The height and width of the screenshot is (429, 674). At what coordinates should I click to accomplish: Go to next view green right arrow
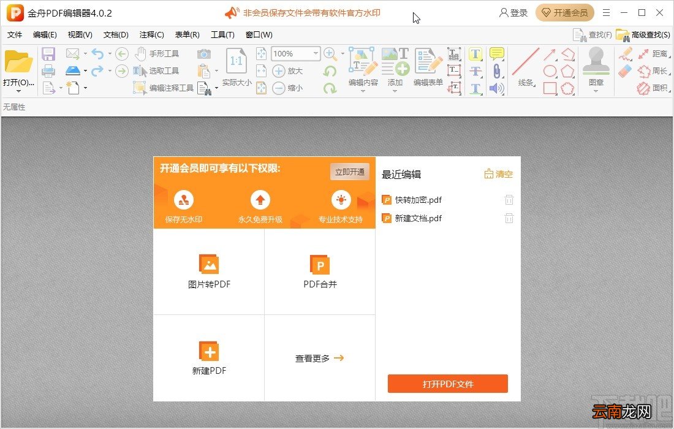[122, 71]
